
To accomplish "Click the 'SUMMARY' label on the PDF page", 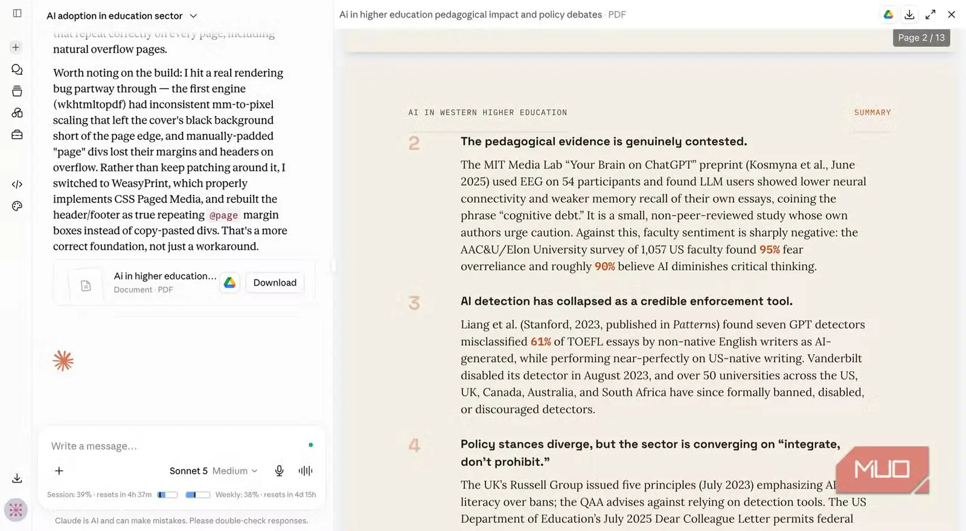I will (x=872, y=112).
